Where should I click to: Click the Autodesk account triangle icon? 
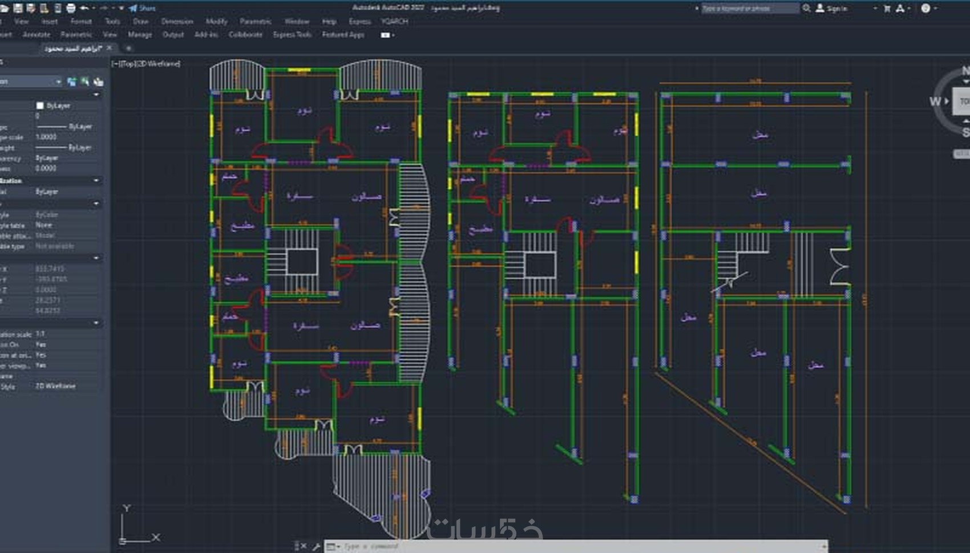[900, 8]
